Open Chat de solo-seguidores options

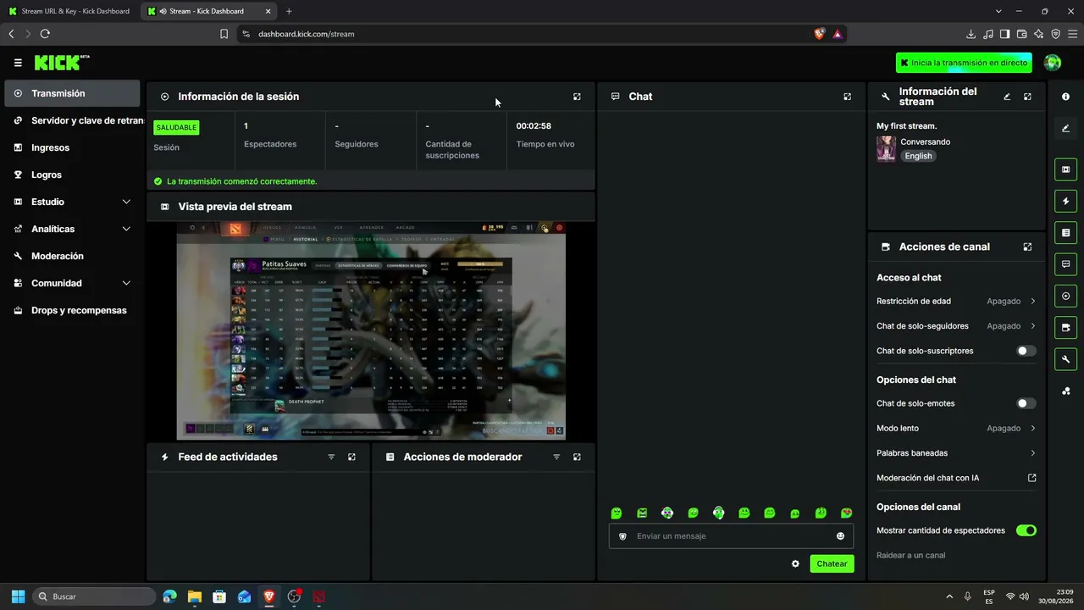pos(956,326)
